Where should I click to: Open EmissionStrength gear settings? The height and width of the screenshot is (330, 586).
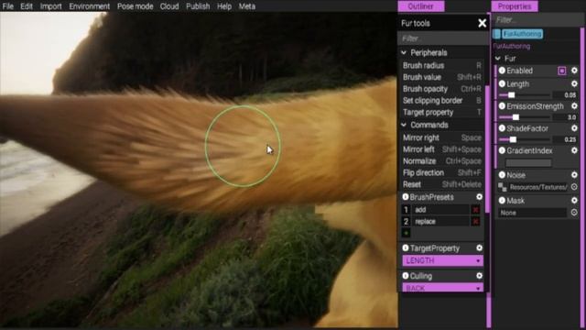pos(574,106)
